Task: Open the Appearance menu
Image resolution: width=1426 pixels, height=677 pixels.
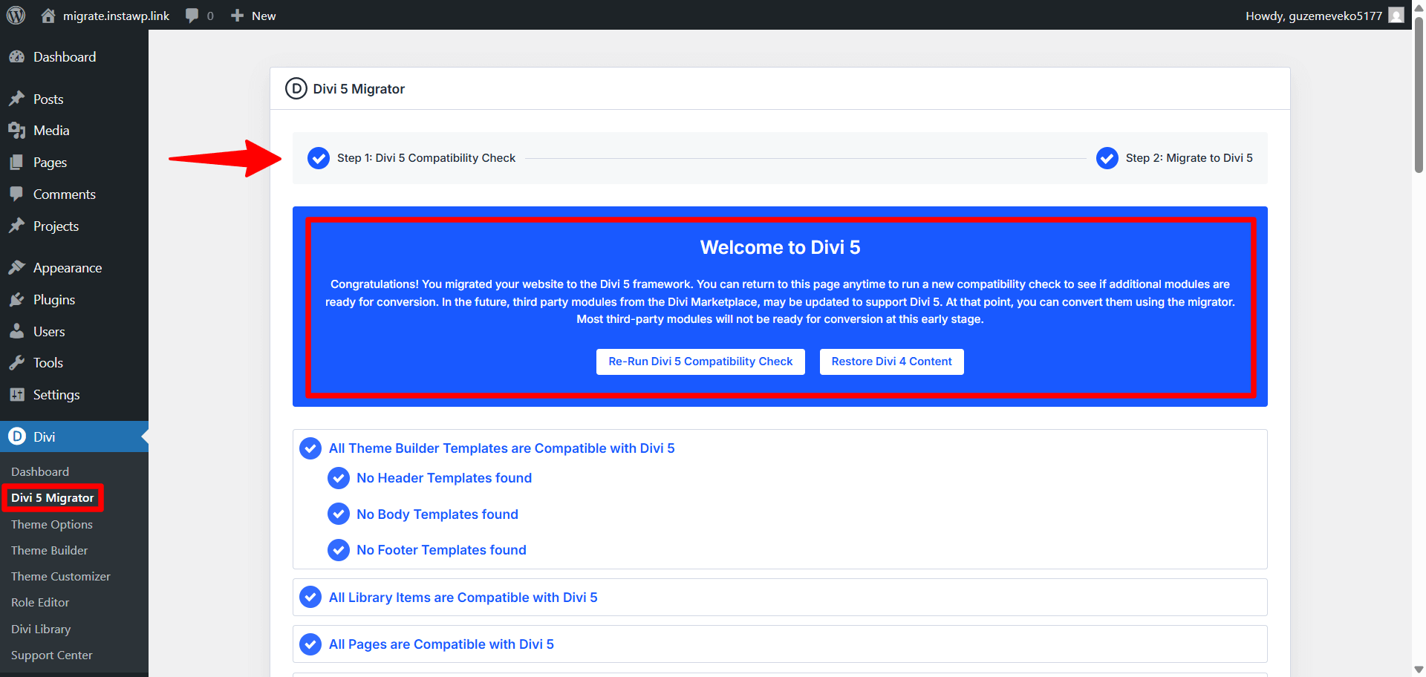Action: click(x=67, y=268)
